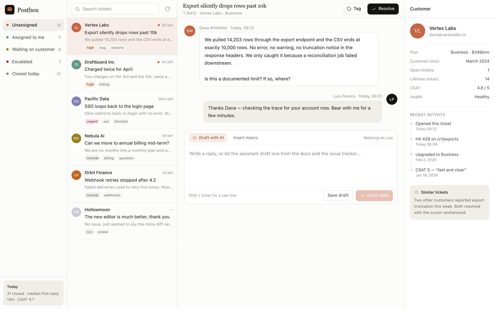Click the Upgraded to Business activity entry
This screenshot has height=309, width=495.
click(x=437, y=157)
